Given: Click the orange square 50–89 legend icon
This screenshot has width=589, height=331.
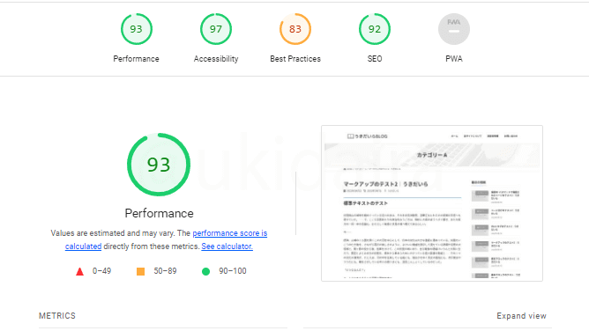Looking at the screenshot, I should pyautogui.click(x=140, y=271).
